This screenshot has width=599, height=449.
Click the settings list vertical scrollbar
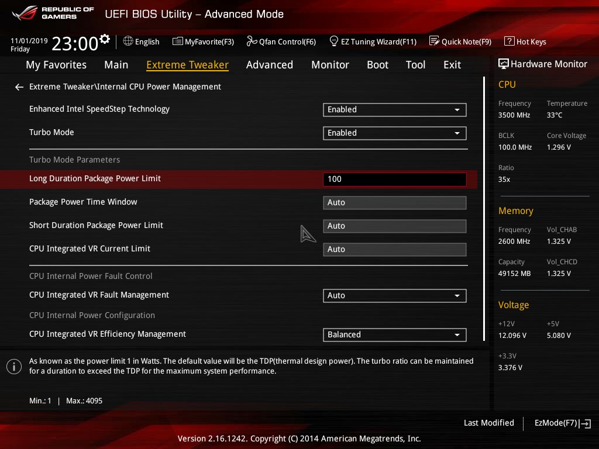coord(484,209)
